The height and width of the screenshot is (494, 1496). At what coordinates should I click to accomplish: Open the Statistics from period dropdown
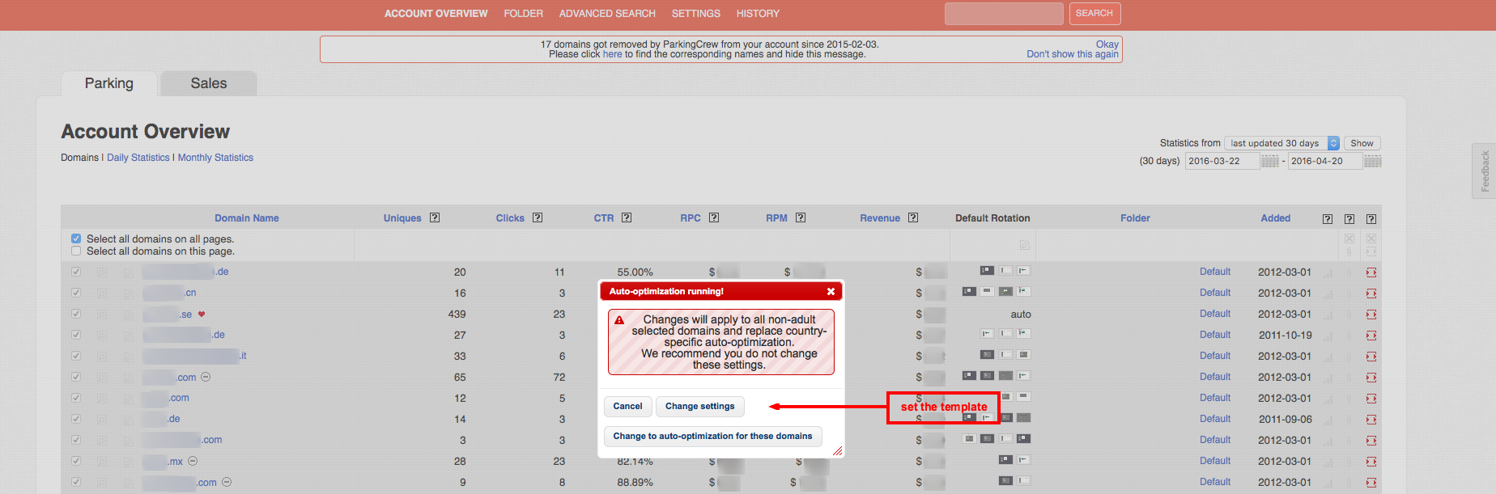click(x=1282, y=143)
